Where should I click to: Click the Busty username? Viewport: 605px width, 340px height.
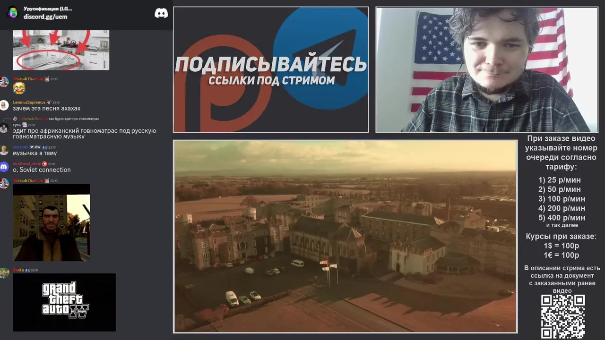(18, 270)
